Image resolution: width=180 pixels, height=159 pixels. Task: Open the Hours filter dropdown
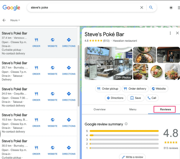pyautogui.click(x=15, y=20)
